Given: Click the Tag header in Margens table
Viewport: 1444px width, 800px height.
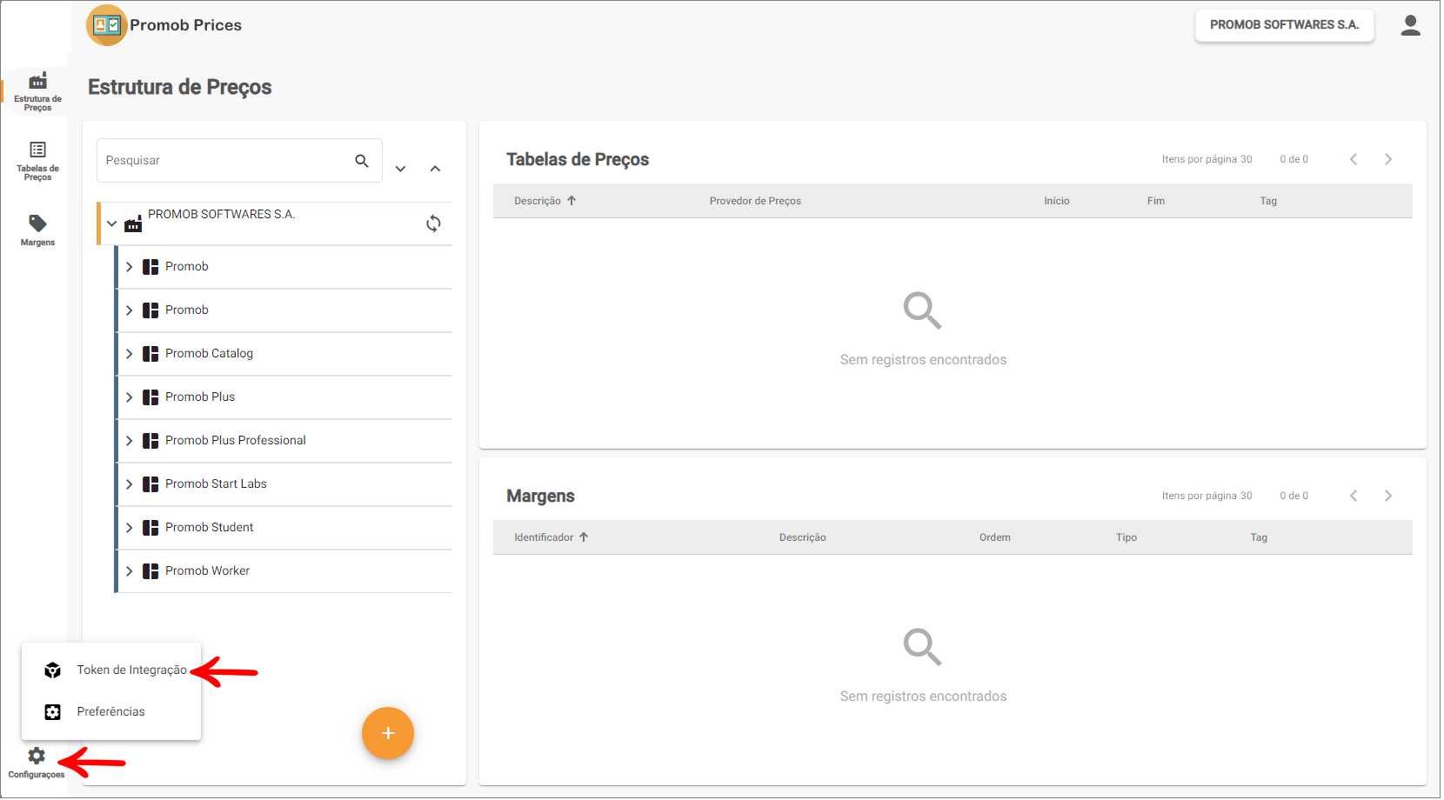Looking at the screenshot, I should click(x=1259, y=537).
